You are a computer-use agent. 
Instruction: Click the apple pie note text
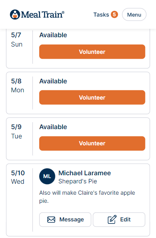[87, 197]
